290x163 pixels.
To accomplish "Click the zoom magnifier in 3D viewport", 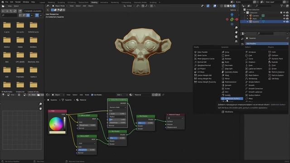I will tap(236, 28).
